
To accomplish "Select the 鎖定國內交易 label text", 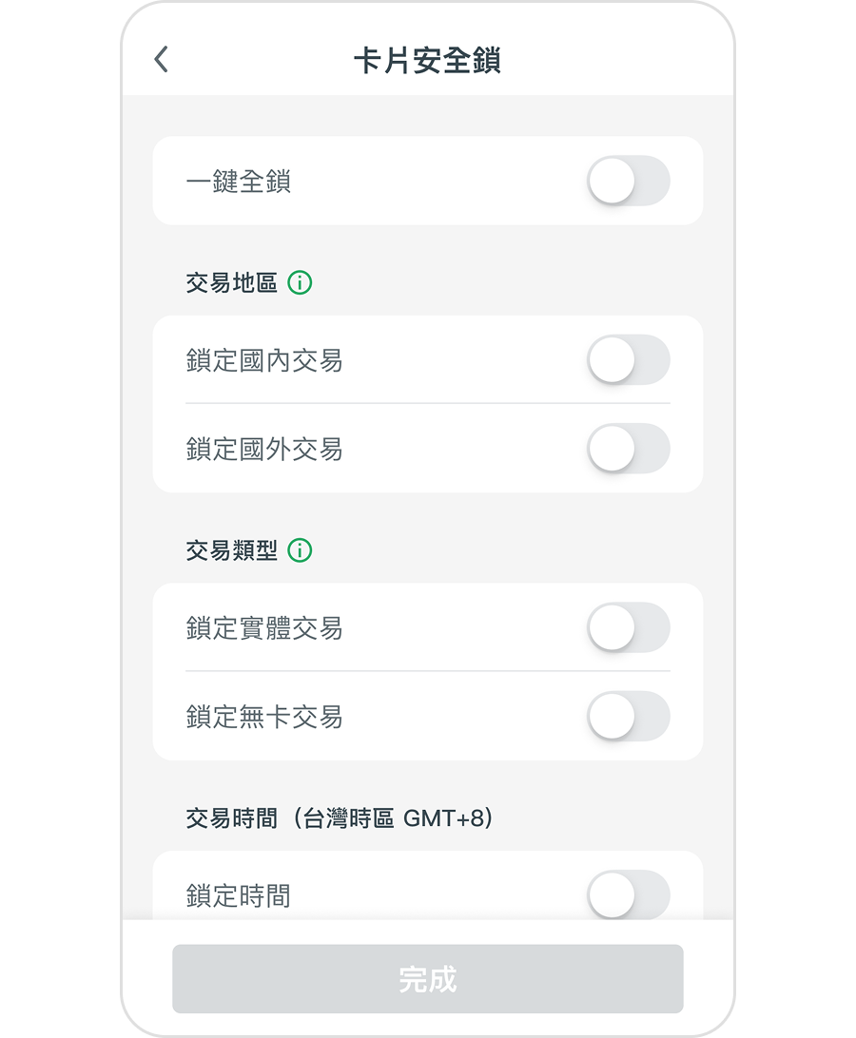I will click(x=264, y=361).
